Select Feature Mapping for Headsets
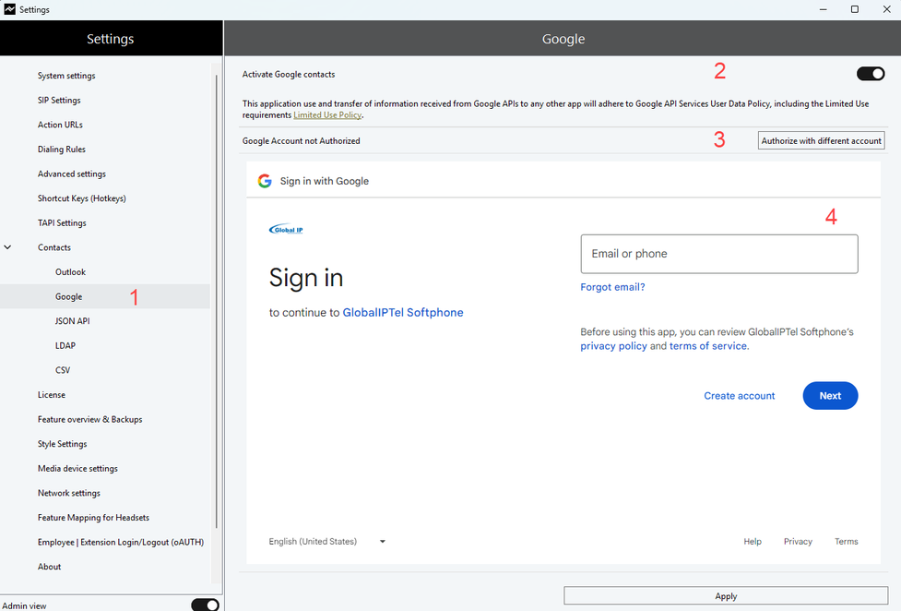This screenshot has width=901, height=611. 94,518
